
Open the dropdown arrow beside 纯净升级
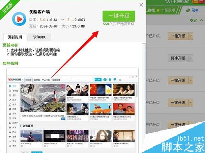pos(191,58)
